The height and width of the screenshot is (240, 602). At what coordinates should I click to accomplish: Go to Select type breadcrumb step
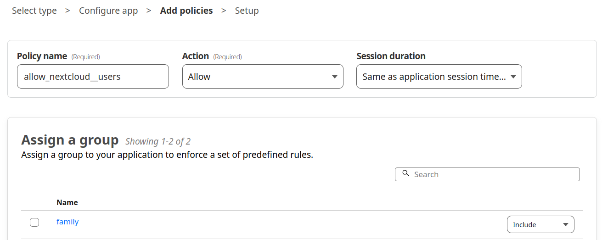(34, 11)
